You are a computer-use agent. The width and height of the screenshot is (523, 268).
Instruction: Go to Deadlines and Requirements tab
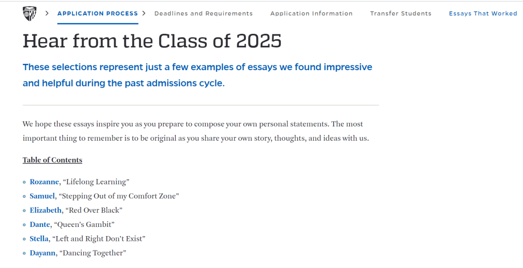click(x=203, y=14)
